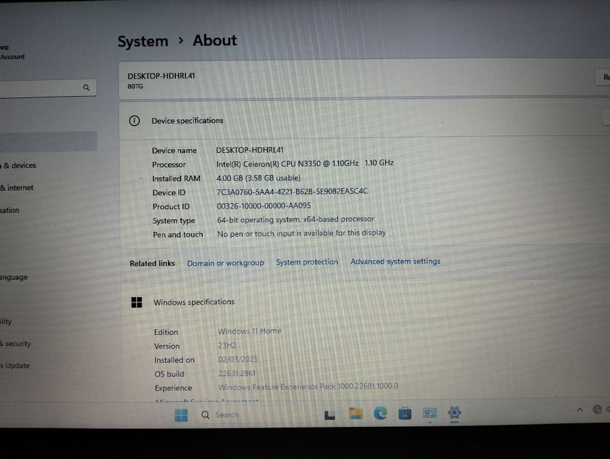This screenshot has width=610, height=459.
Task: Click the Settings gear taskbar icon
Action: pos(454,412)
